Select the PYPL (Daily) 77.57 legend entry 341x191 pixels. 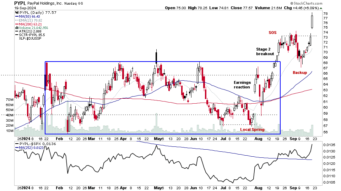point(38,13)
